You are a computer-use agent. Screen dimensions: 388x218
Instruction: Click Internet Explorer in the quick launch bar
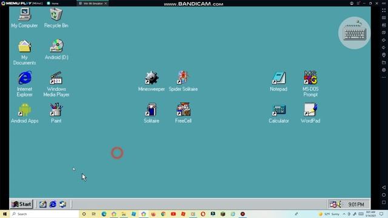click(x=53, y=204)
